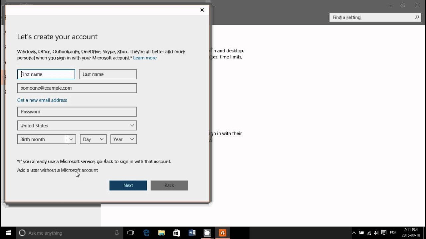Open the Windows Start menu
Image resolution: width=426 pixels, height=239 pixels.
8,233
